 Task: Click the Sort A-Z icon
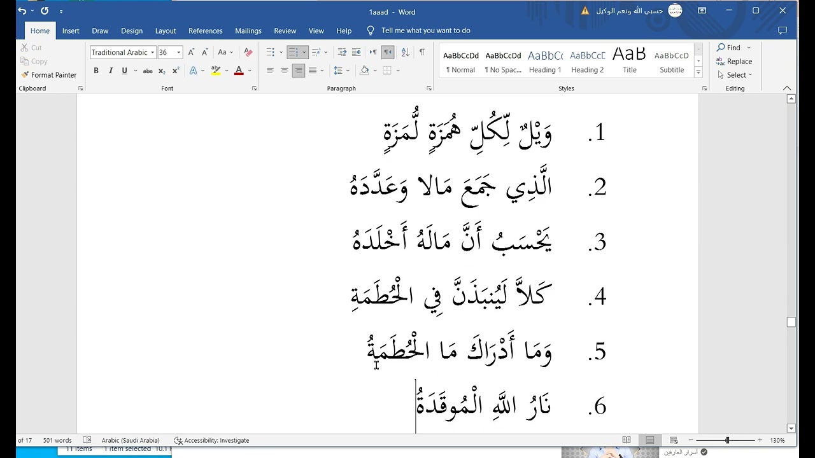point(405,52)
